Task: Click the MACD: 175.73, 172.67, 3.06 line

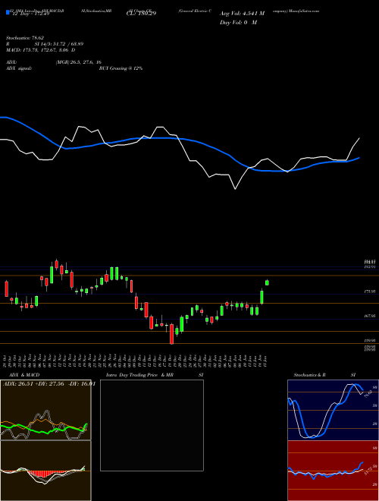Action: (x=41, y=50)
